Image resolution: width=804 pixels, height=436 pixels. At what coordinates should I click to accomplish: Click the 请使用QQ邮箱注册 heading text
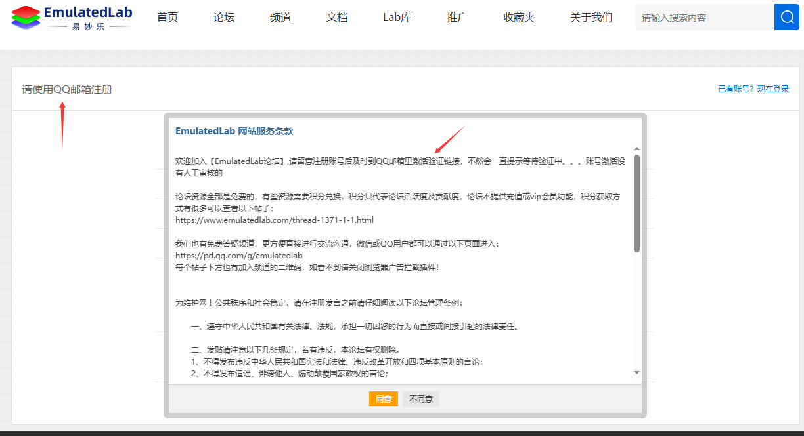point(67,89)
